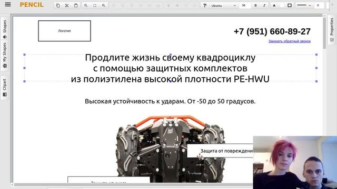
Task: Click the vertical scrollbar thumb
Action: pos(324,33)
